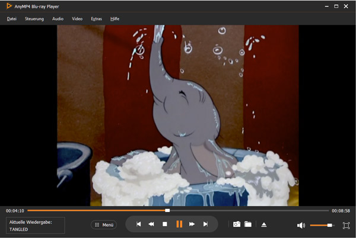Open the snapshot folder icon

click(248, 224)
